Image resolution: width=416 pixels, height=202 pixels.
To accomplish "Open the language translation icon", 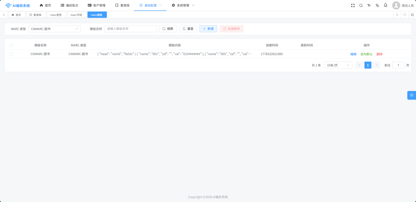I will [377, 5].
